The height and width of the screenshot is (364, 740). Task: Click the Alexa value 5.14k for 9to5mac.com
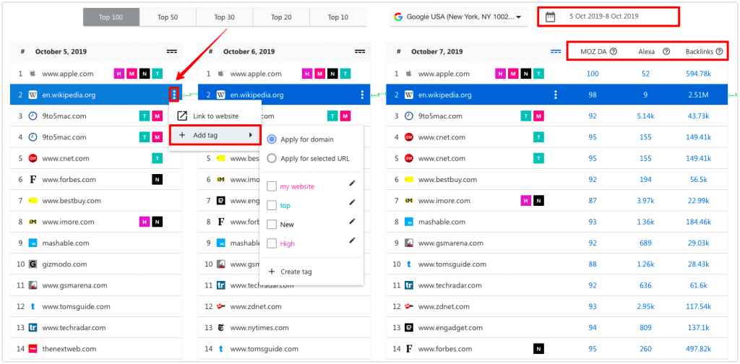tap(647, 116)
